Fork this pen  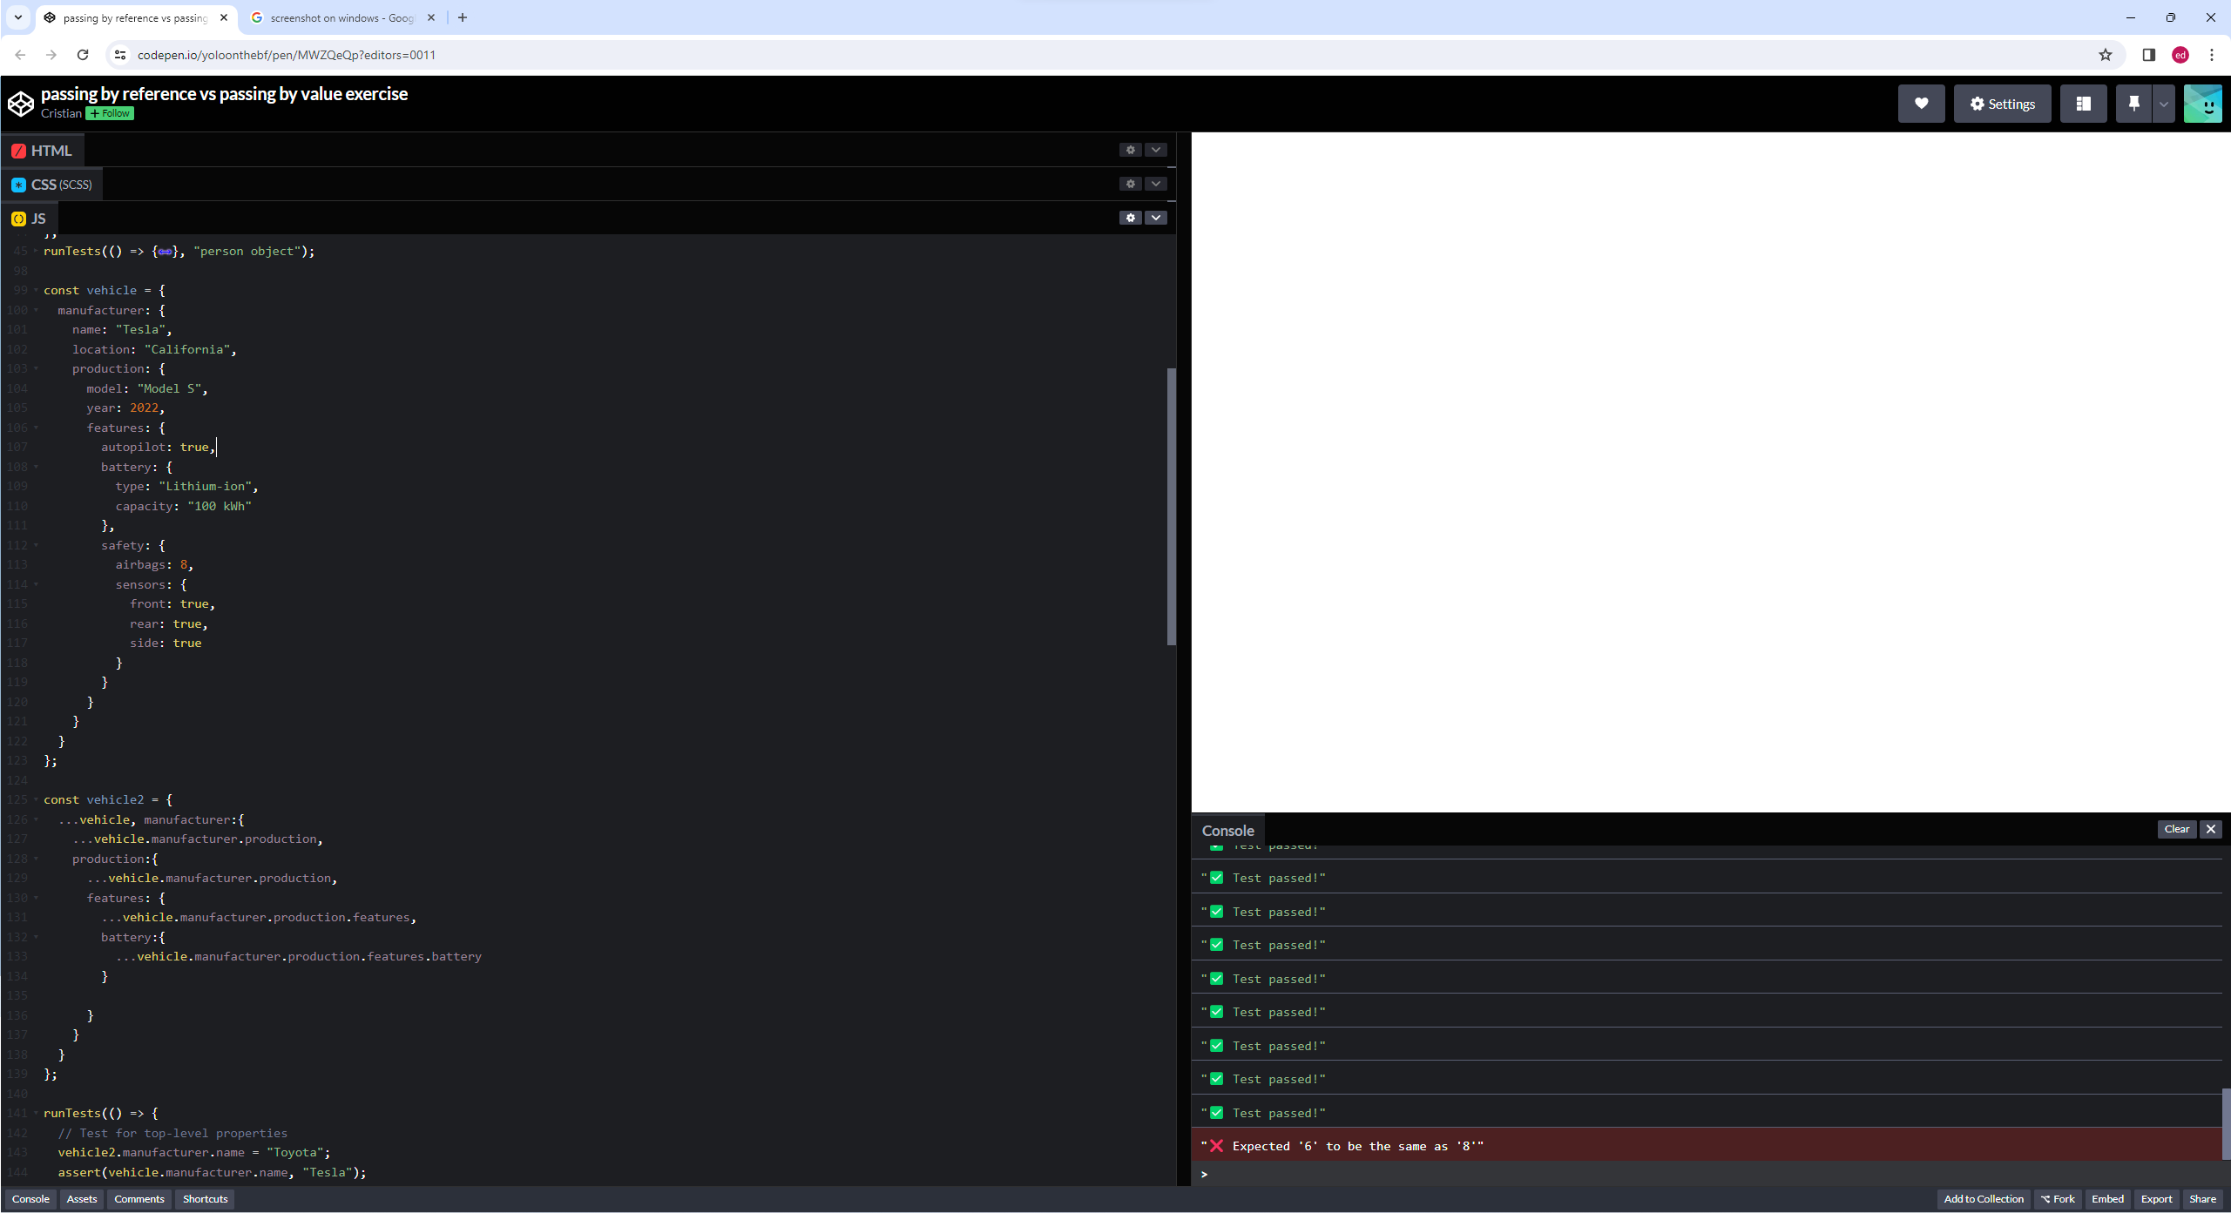pos(2059,1199)
